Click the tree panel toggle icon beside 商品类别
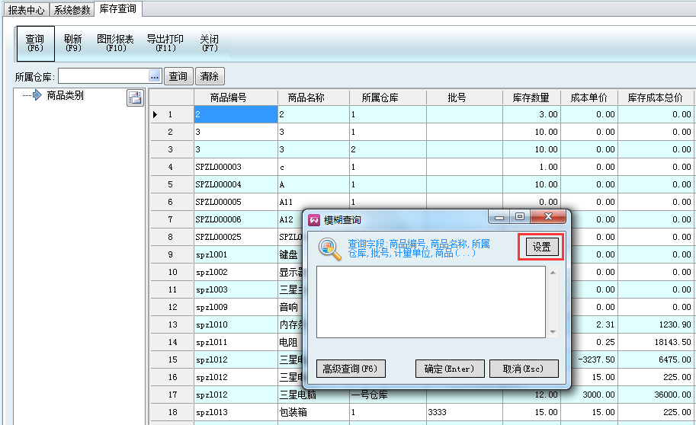 coord(134,97)
